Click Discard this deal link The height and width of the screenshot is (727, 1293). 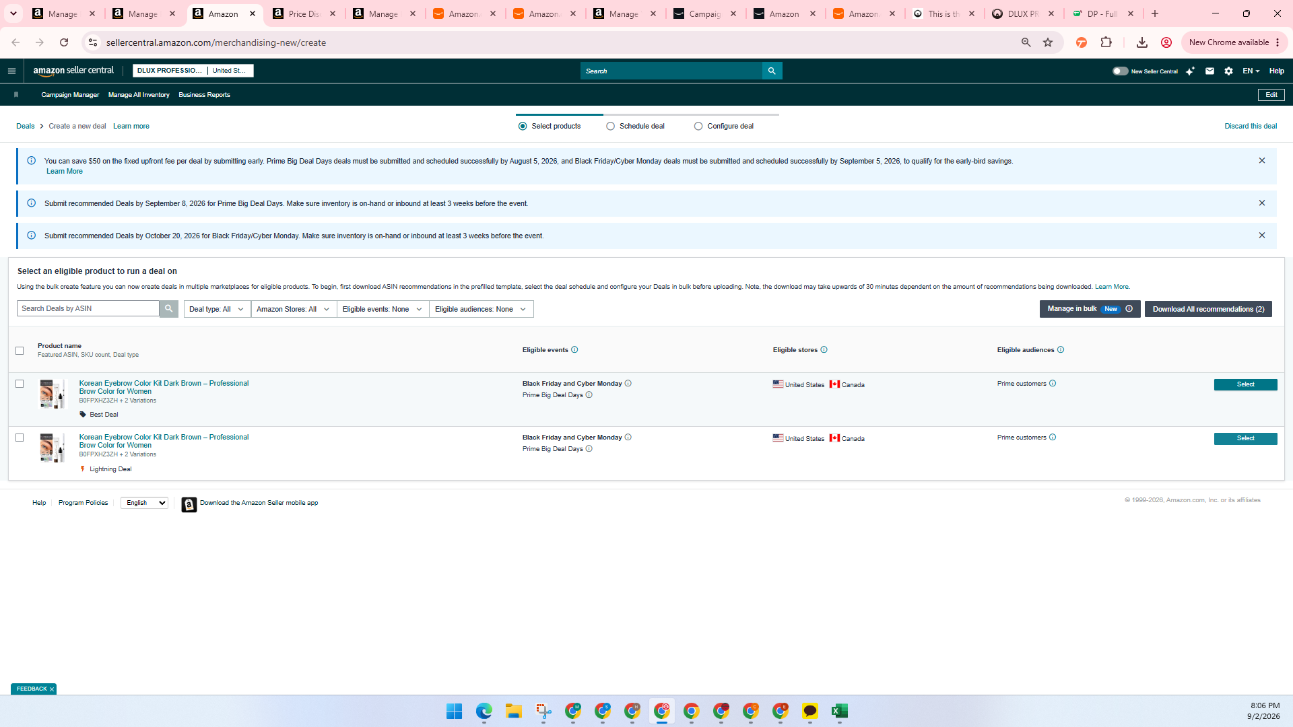pyautogui.click(x=1251, y=127)
